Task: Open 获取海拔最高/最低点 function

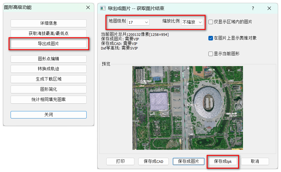Action: pos(49,33)
